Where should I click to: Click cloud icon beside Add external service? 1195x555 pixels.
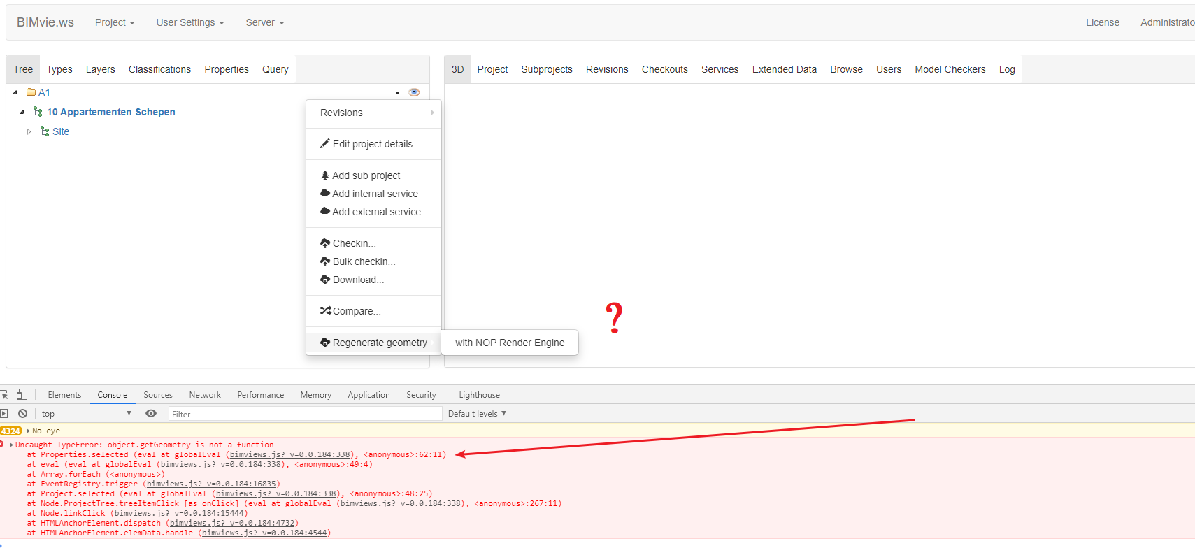[x=325, y=211]
